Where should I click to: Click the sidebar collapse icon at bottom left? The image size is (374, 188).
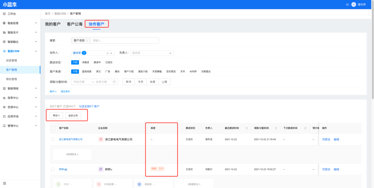pyautogui.click(x=4, y=183)
